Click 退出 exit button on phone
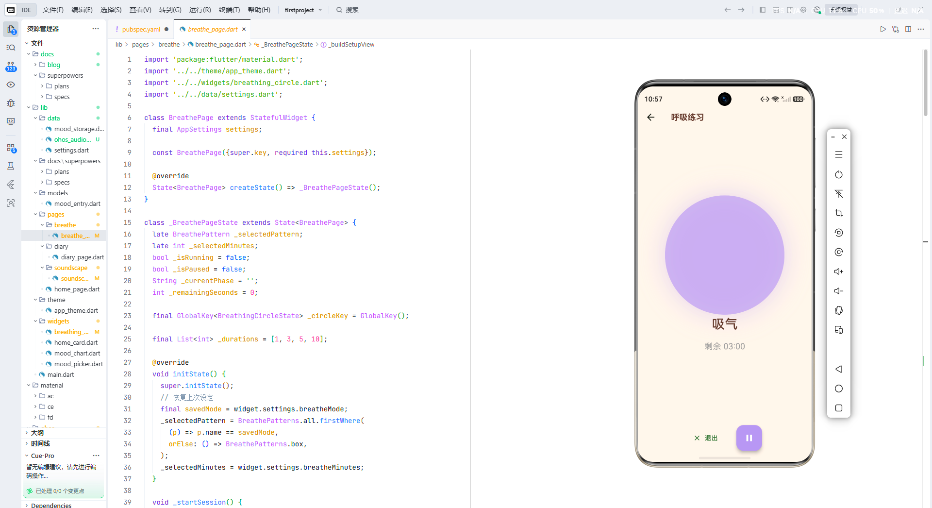The height and width of the screenshot is (508, 932). click(706, 438)
